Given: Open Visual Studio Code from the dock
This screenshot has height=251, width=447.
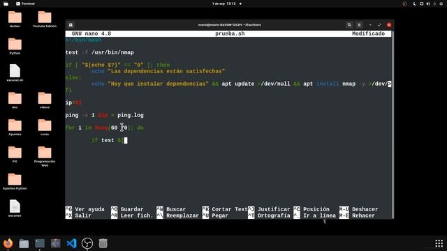Looking at the screenshot, I should tap(71, 243).
